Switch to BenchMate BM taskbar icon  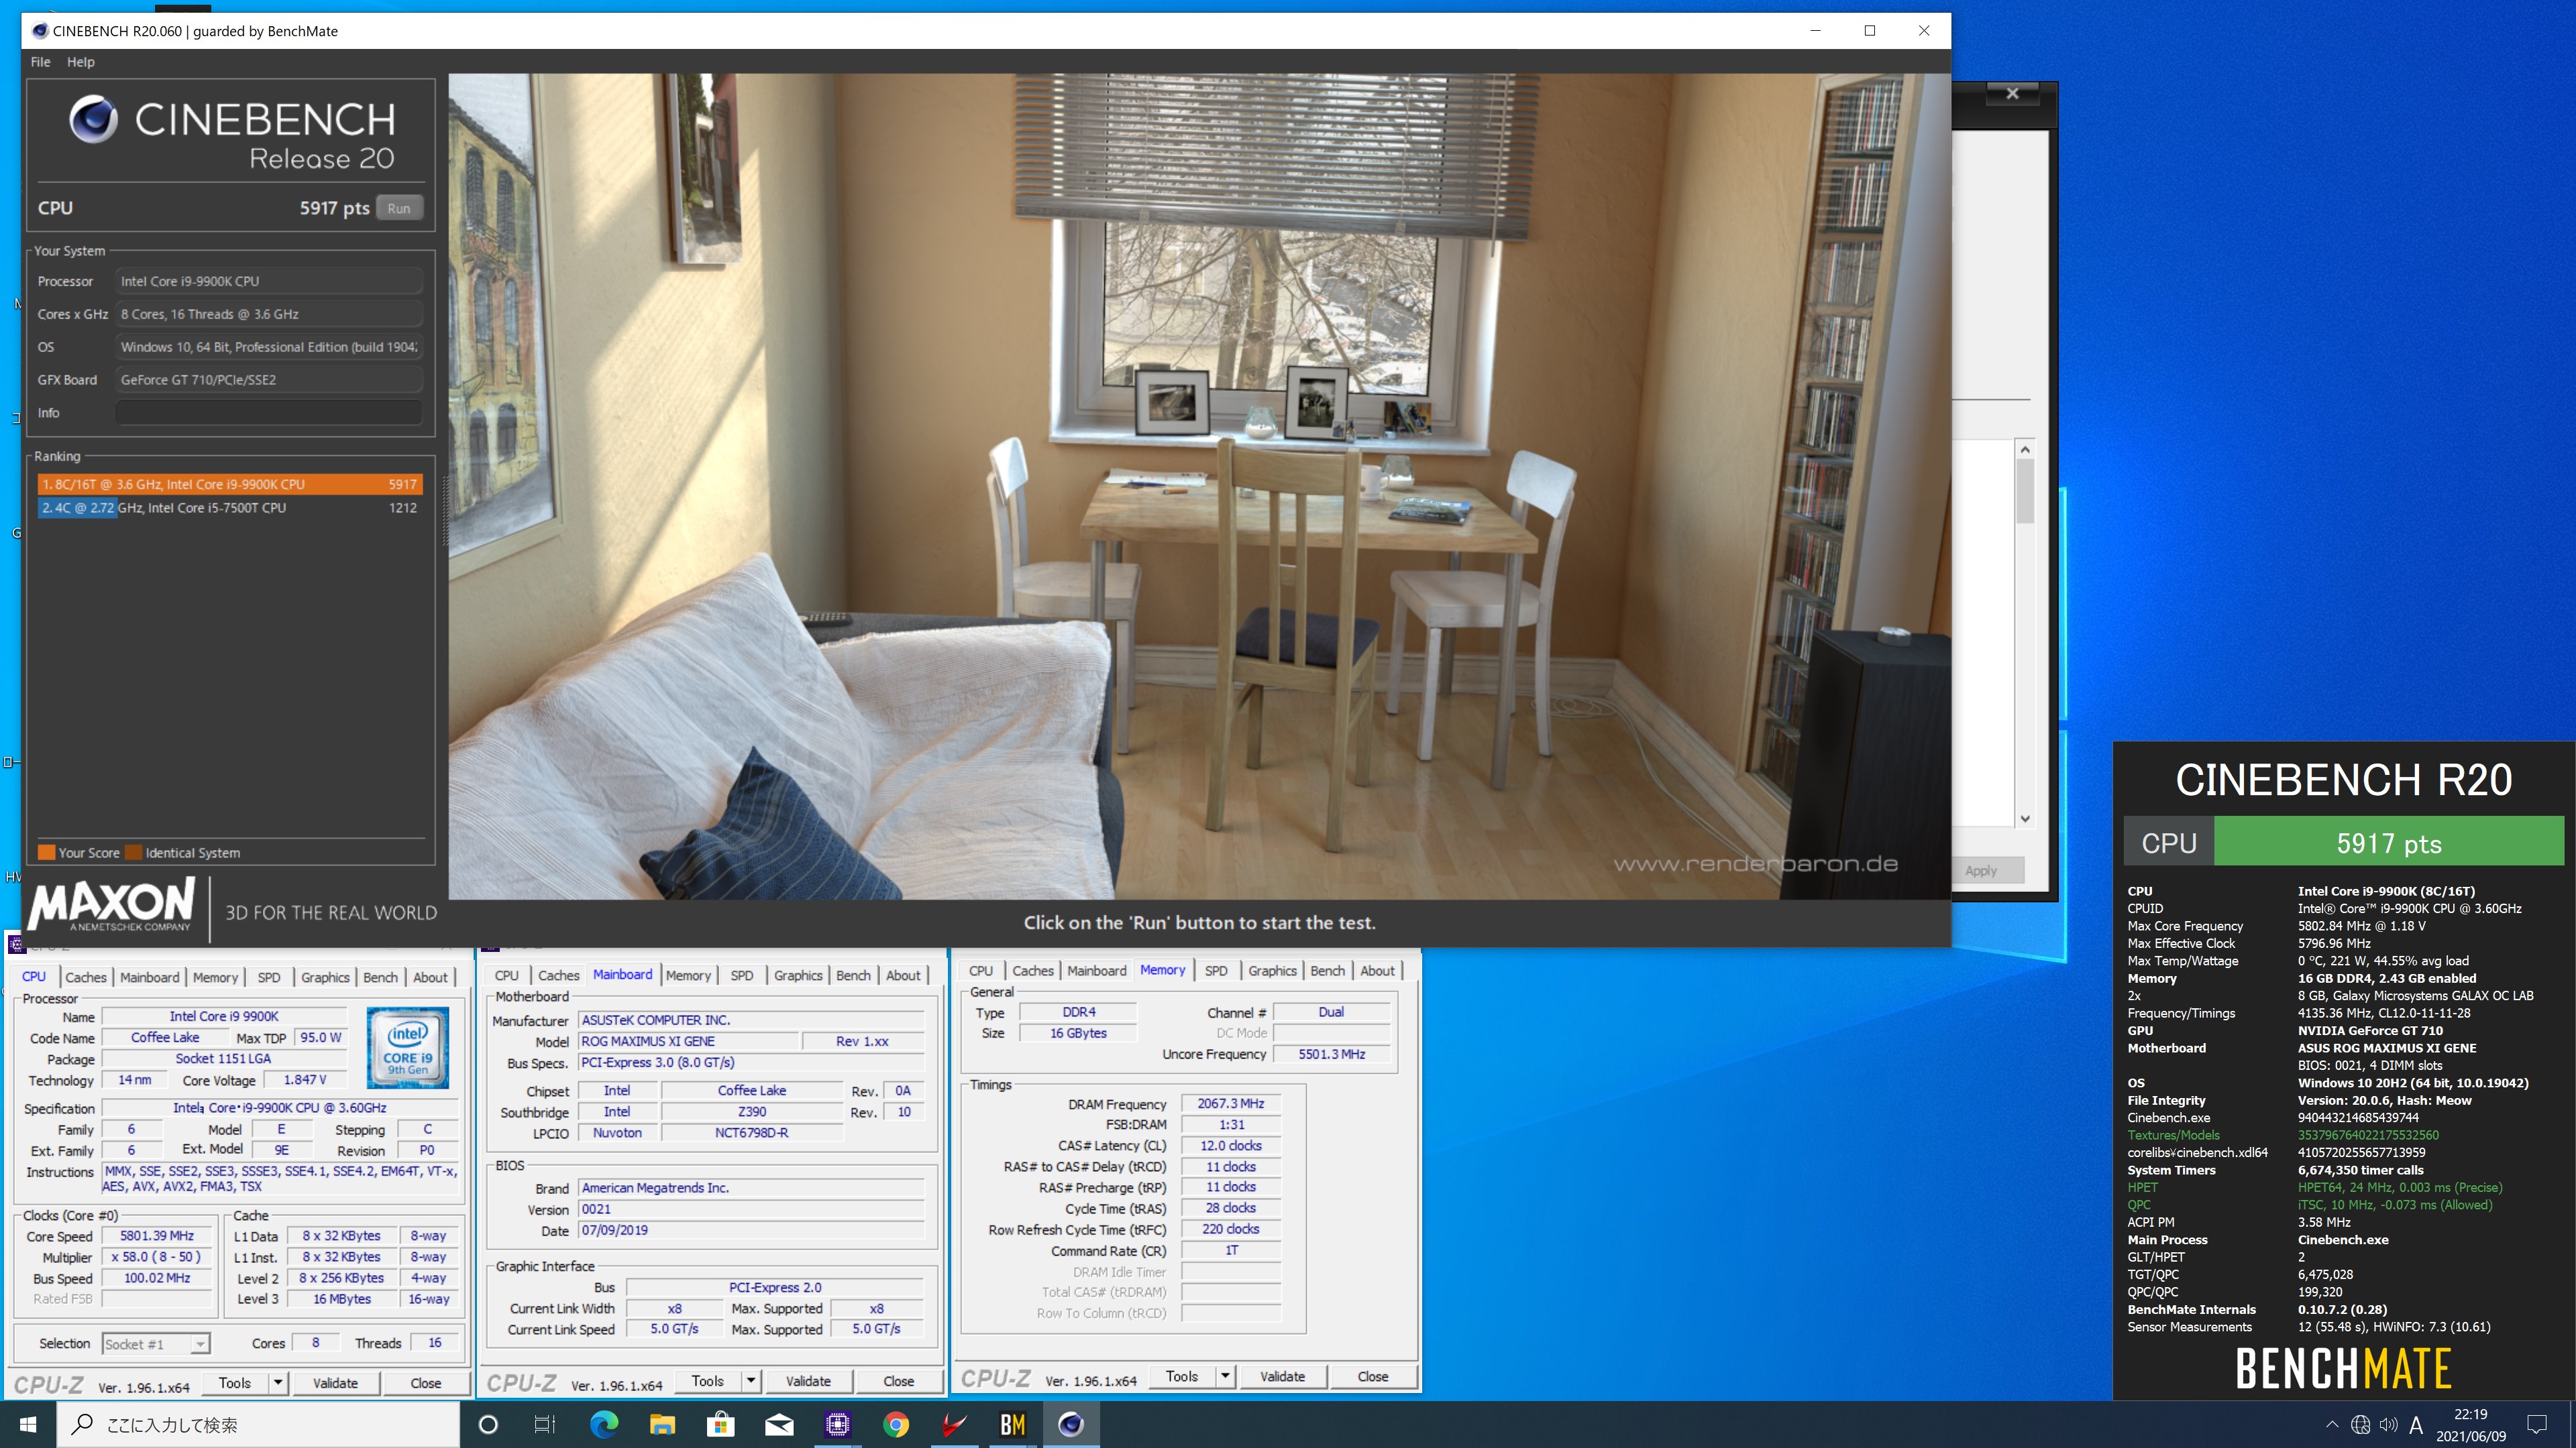pyautogui.click(x=1013, y=1424)
